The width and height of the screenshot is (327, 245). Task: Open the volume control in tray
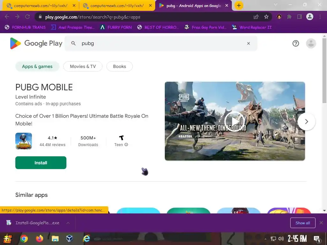point(281,239)
